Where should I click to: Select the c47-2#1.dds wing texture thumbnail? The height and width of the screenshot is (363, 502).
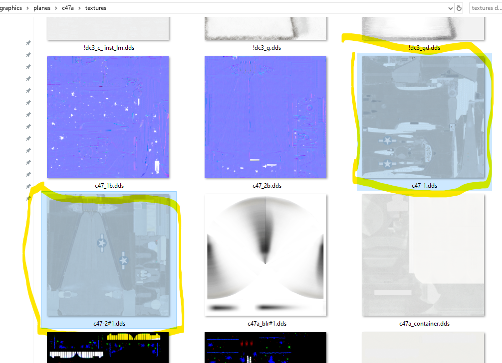108,254
